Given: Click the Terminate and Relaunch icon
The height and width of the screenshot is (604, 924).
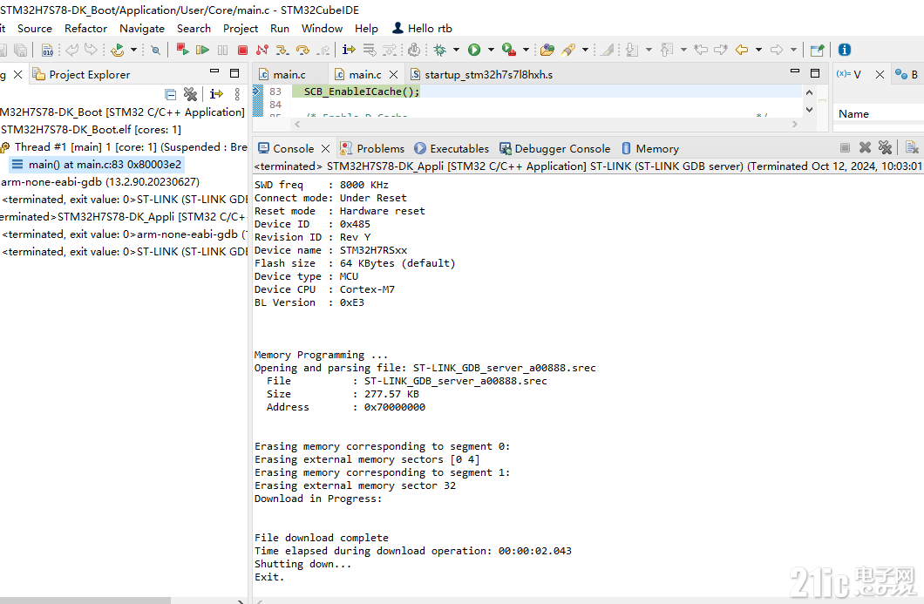Looking at the screenshot, I should click(x=182, y=50).
